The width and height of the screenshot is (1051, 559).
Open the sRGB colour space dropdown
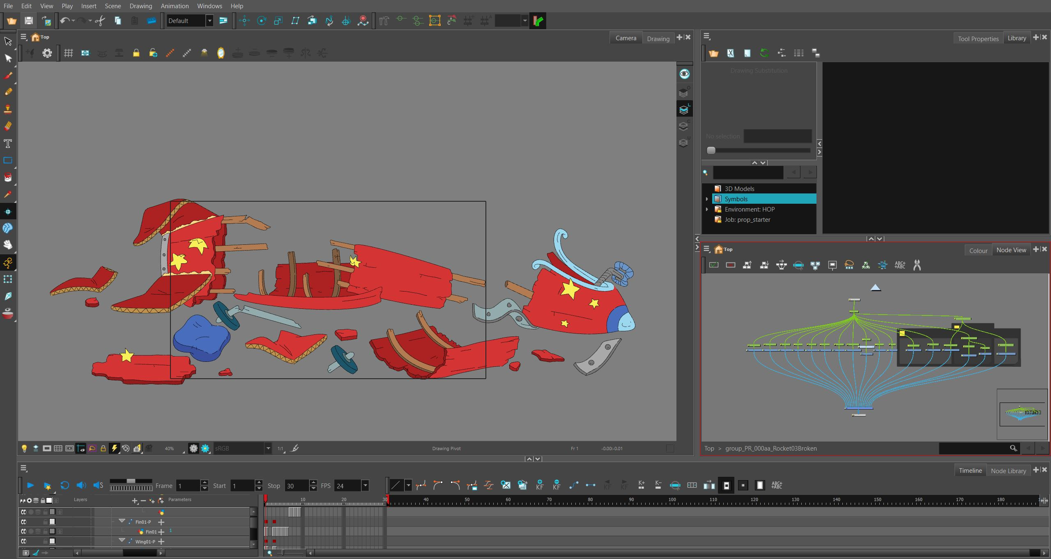pos(268,449)
